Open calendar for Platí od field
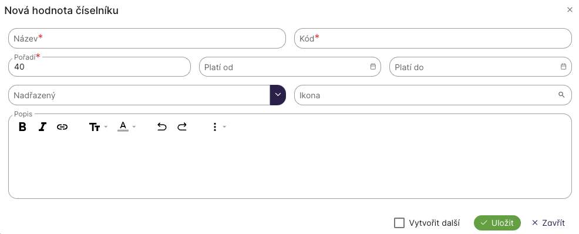The height and width of the screenshot is (234, 579). click(373, 67)
